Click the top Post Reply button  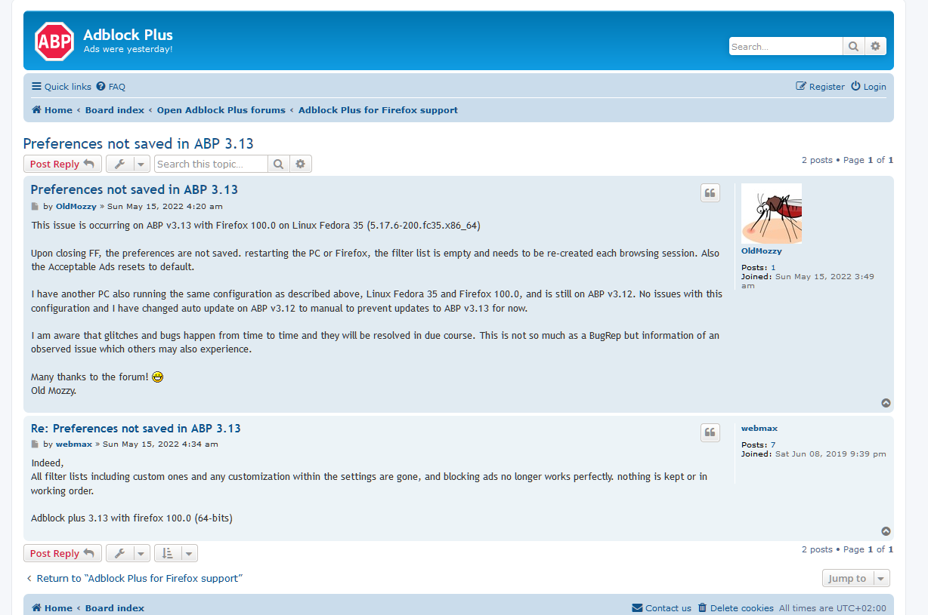[63, 164]
